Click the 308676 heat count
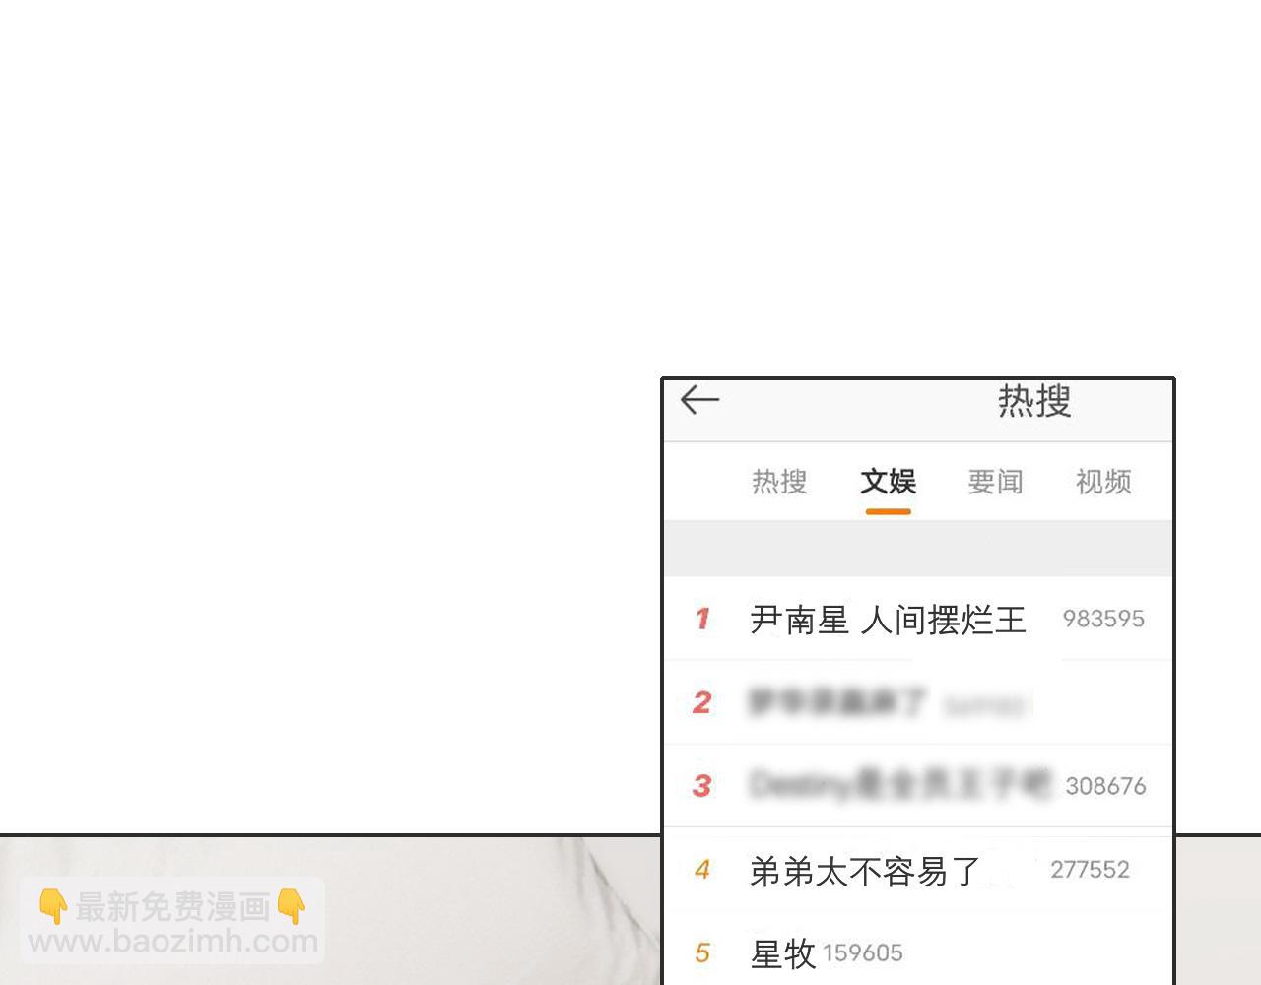The width and height of the screenshot is (1261, 985). tap(1105, 786)
